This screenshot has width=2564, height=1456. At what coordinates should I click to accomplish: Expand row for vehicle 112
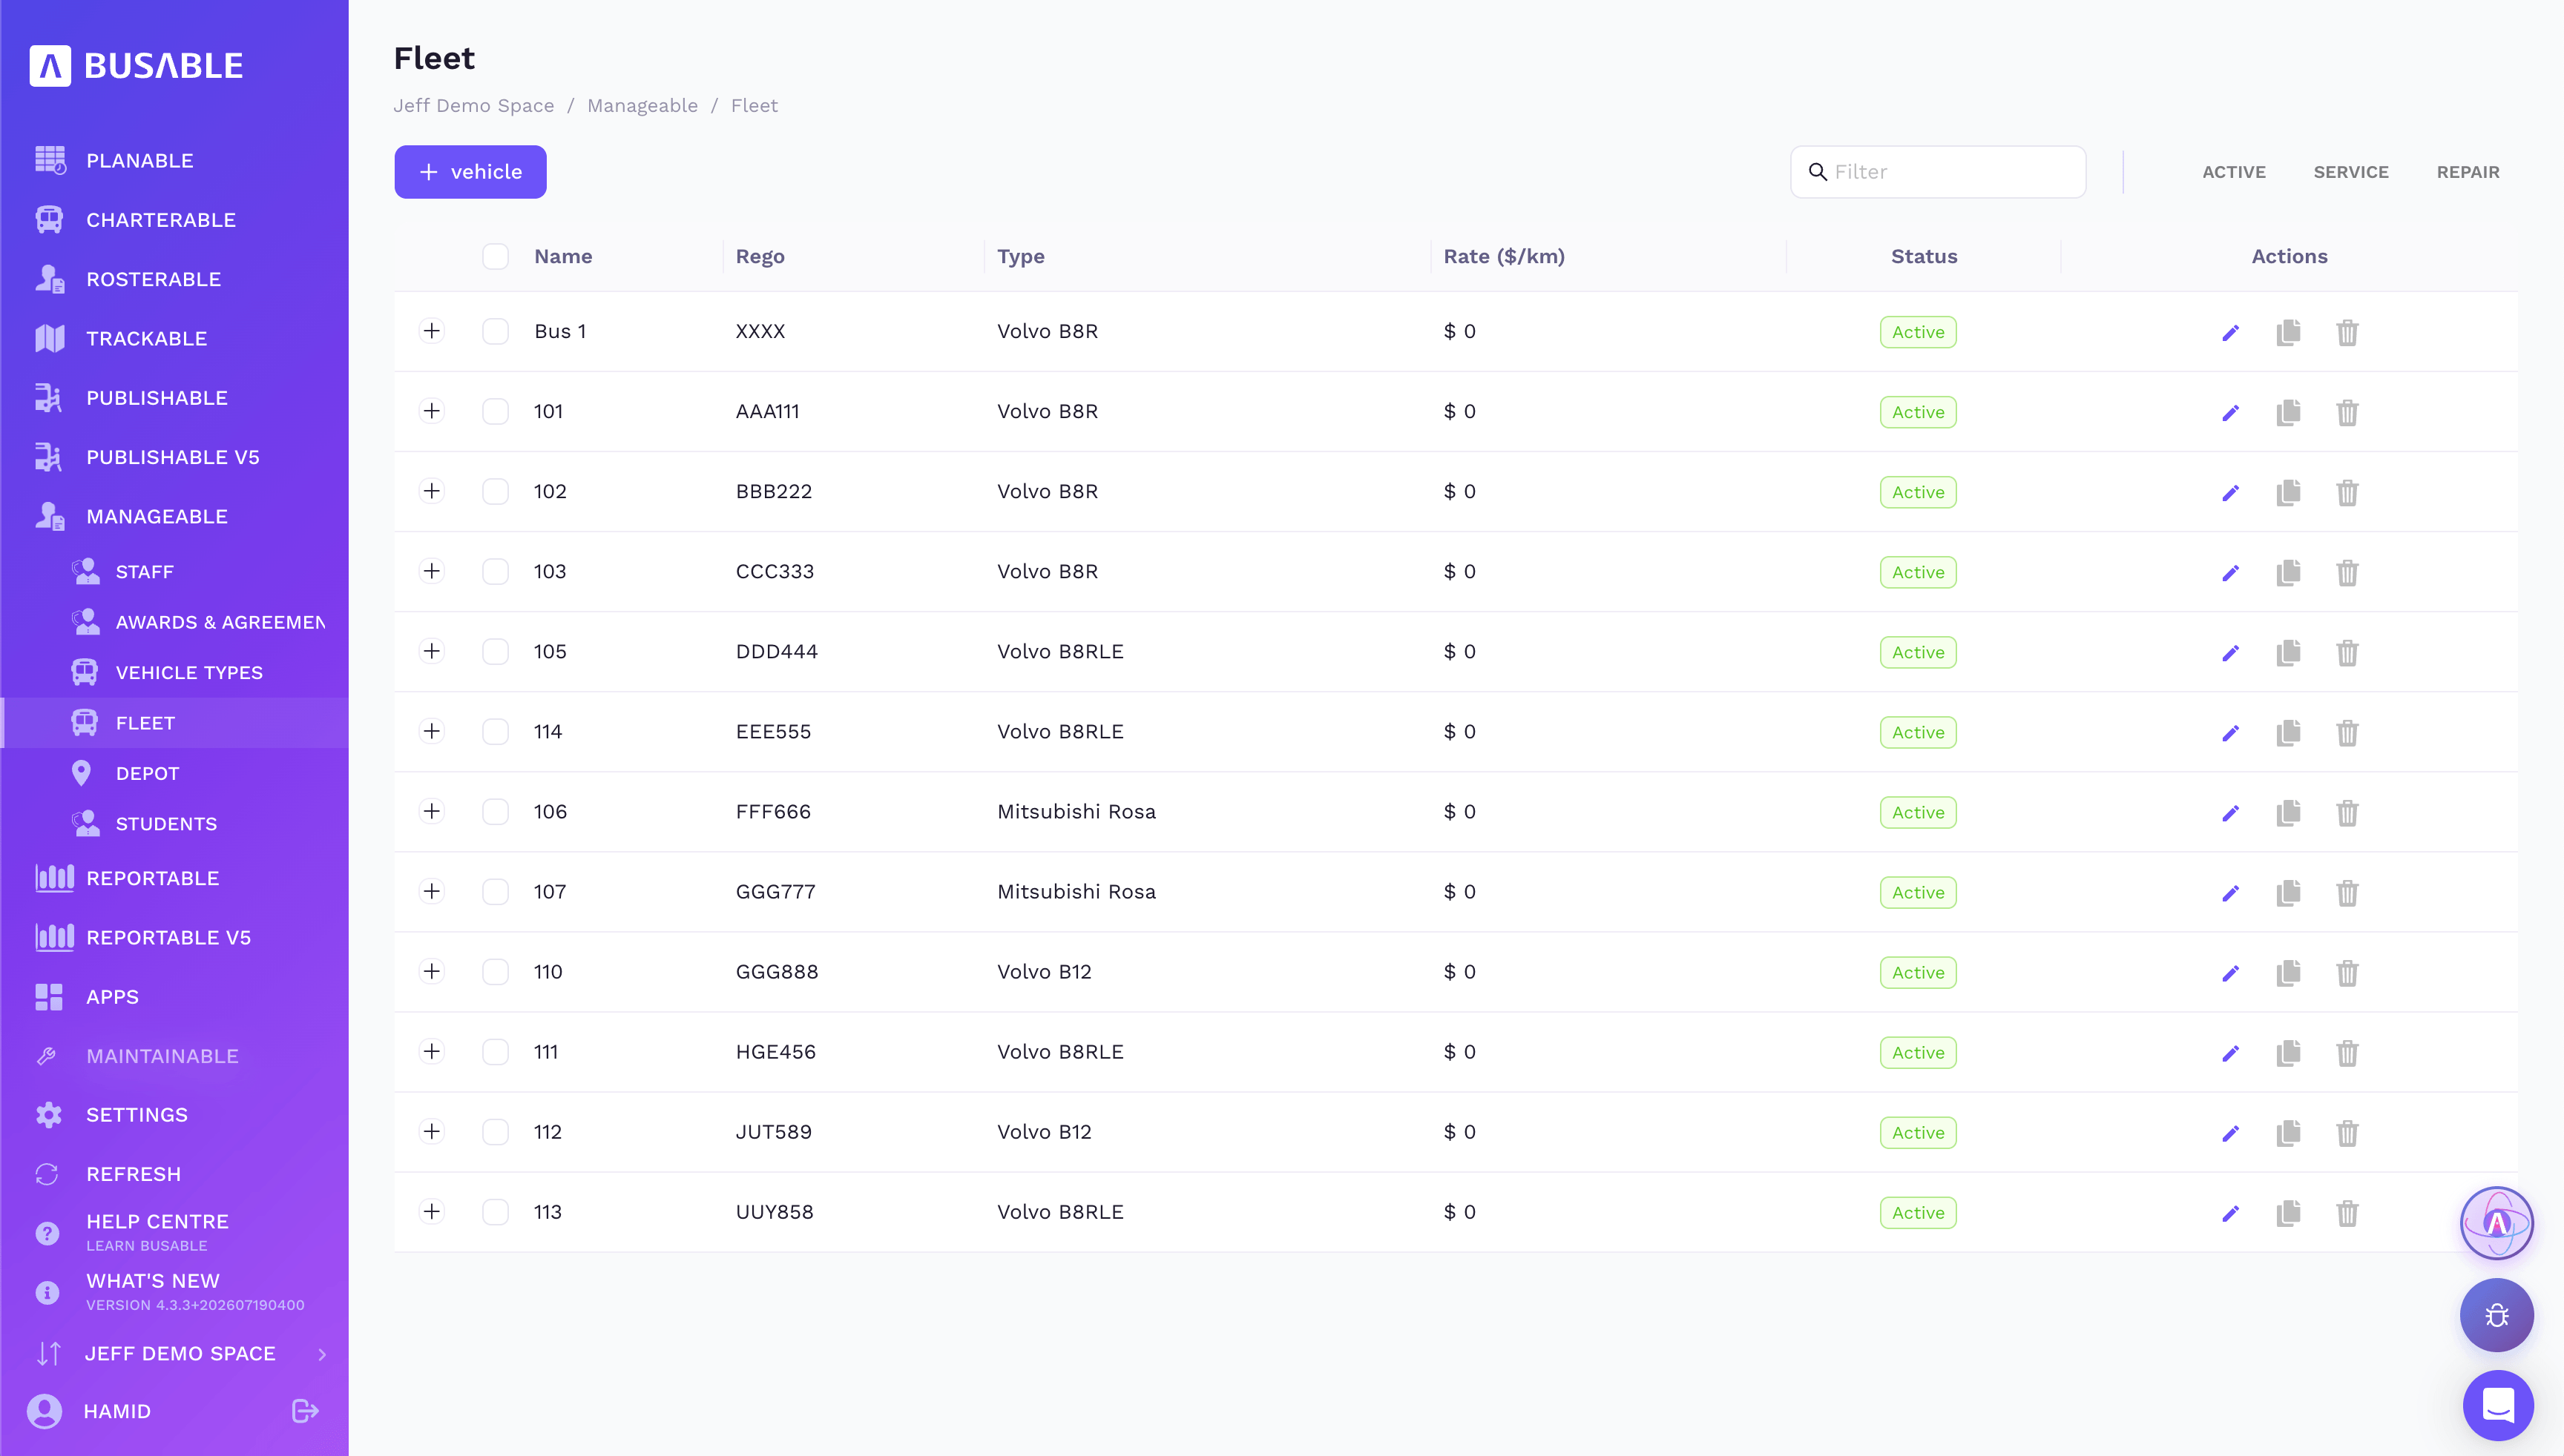[x=431, y=1131]
